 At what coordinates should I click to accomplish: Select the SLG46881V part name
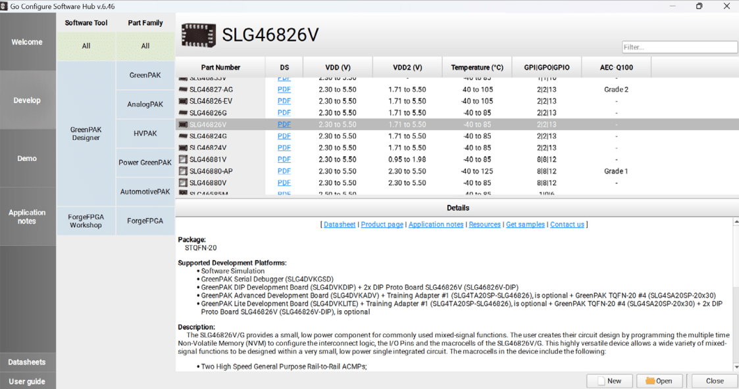[x=208, y=160]
